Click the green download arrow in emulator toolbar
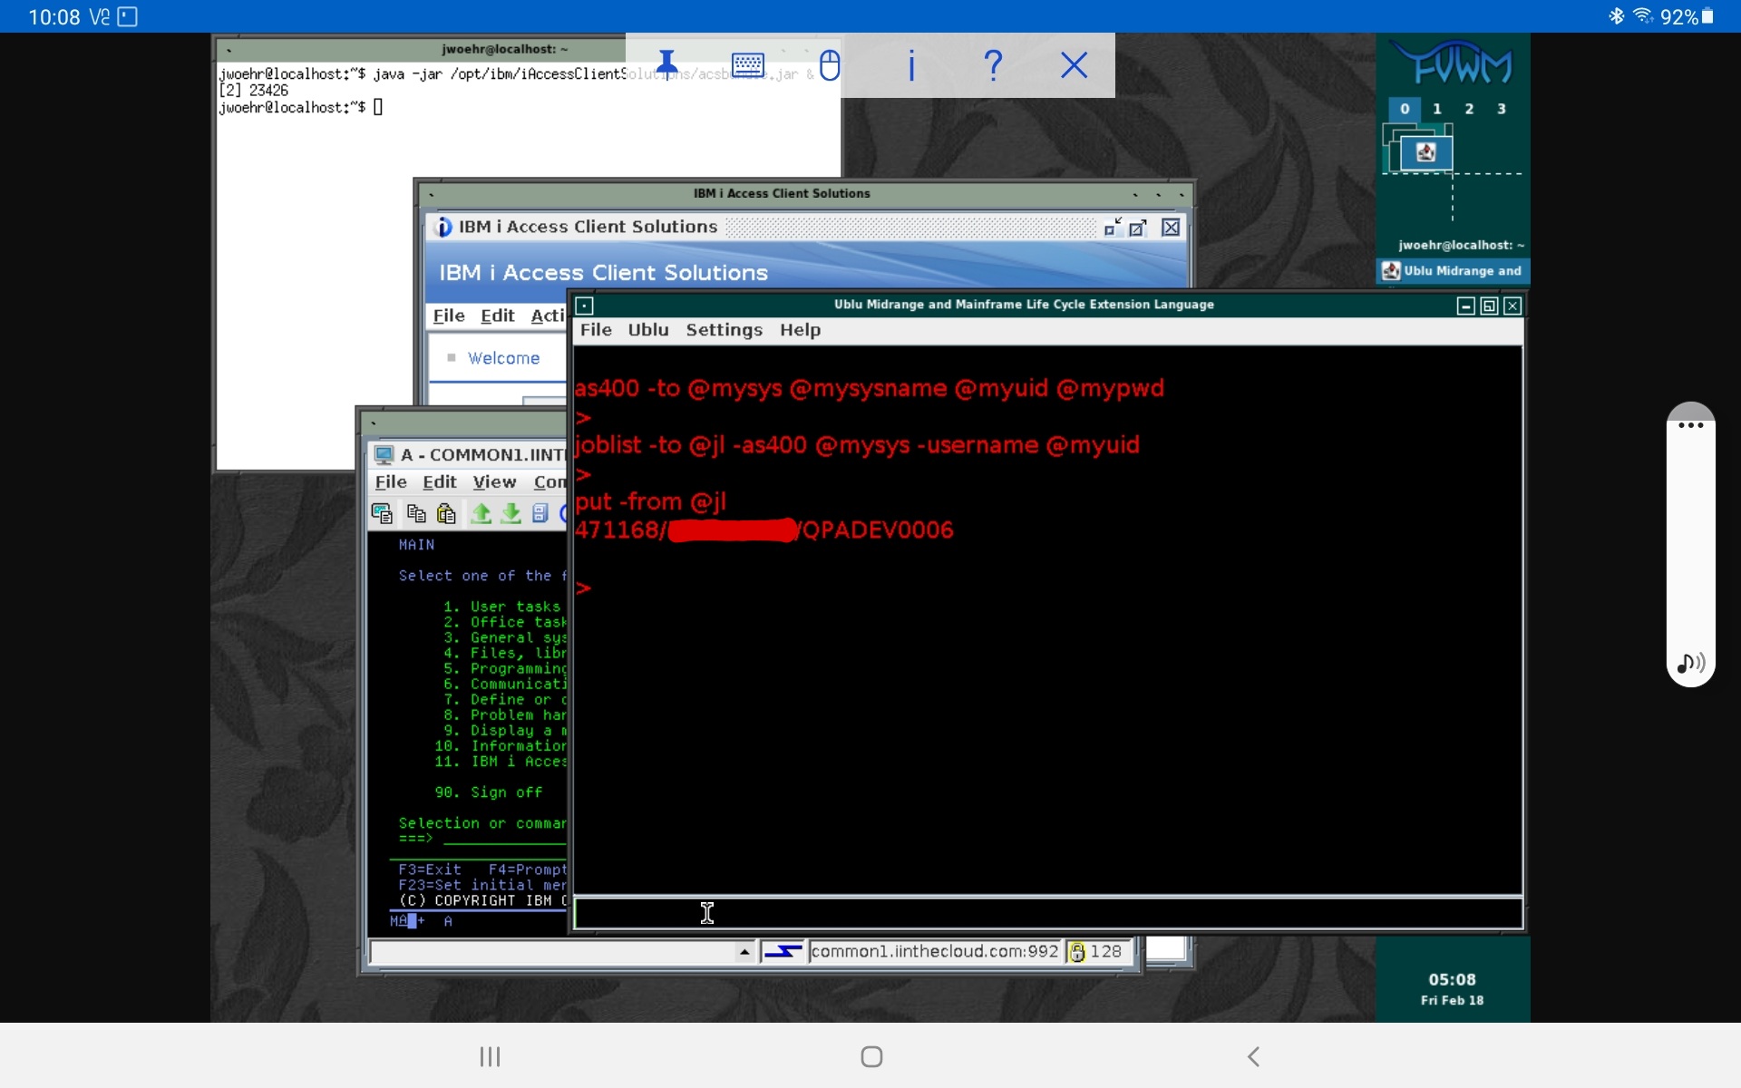Screen dimensions: 1741x1088 [x=511, y=514]
